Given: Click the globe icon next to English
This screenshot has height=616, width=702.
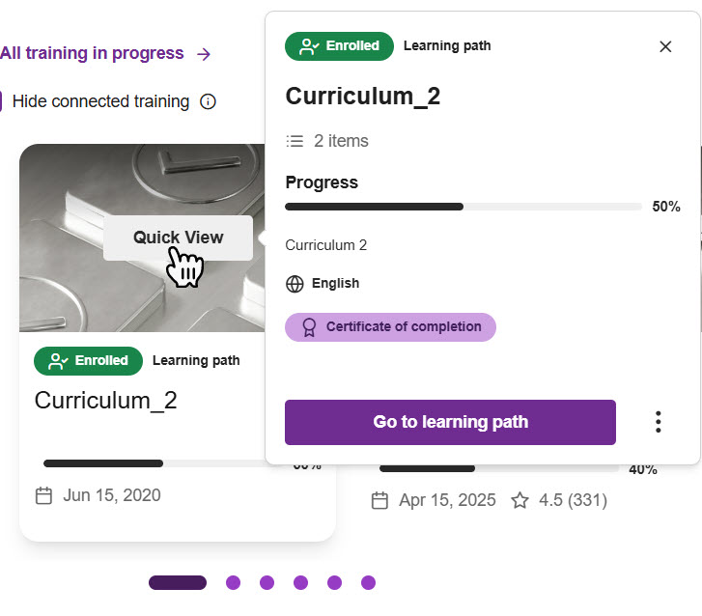Looking at the screenshot, I should click(x=295, y=284).
